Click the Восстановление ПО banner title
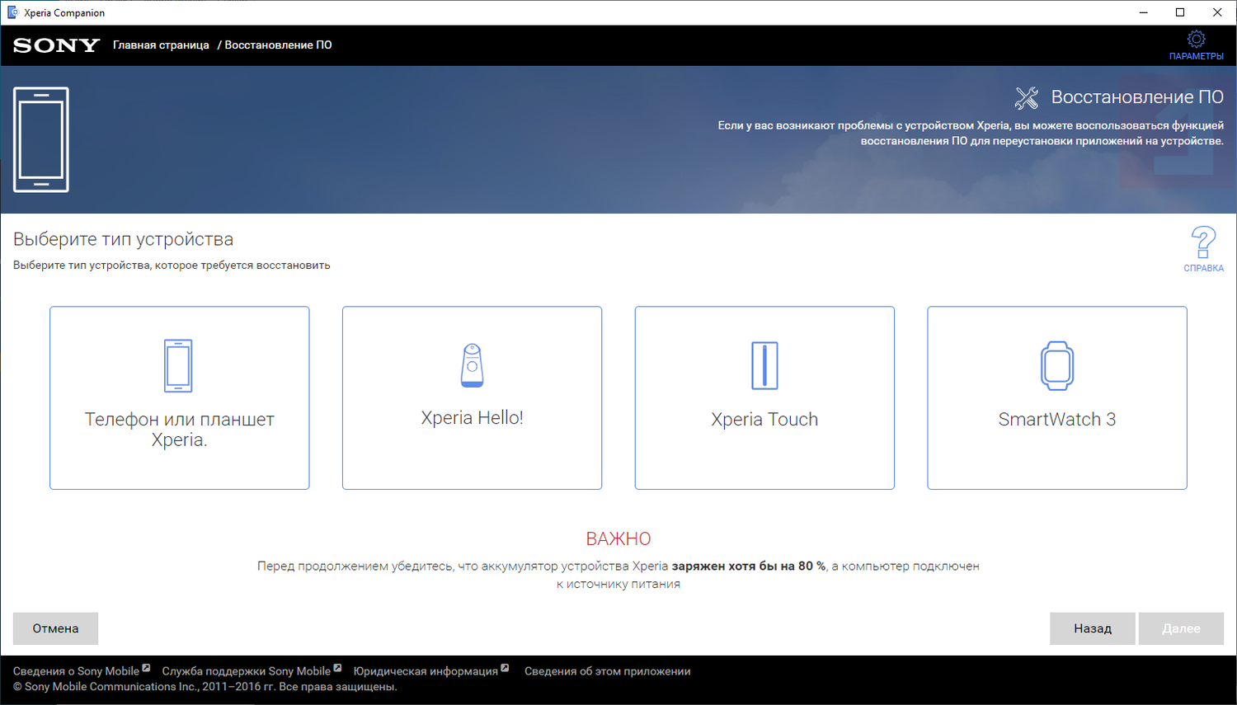 pos(1137,97)
